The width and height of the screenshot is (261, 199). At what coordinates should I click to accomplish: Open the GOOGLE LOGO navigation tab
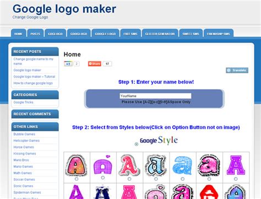click(x=105, y=34)
